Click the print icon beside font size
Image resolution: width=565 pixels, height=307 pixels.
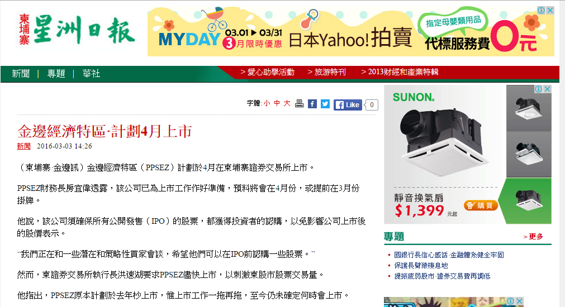(299, 104)
